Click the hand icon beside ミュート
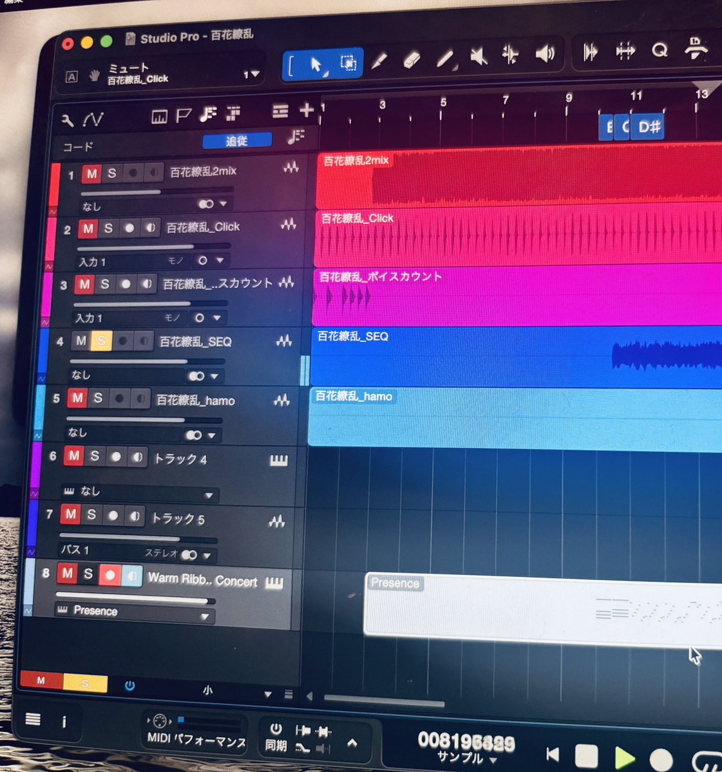Viewport: 722px width, 772px height. click(93, 76)
